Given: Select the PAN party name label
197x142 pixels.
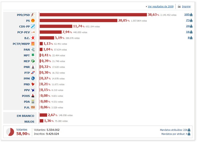Looking at the screenshot, I should tap(27, 49).
